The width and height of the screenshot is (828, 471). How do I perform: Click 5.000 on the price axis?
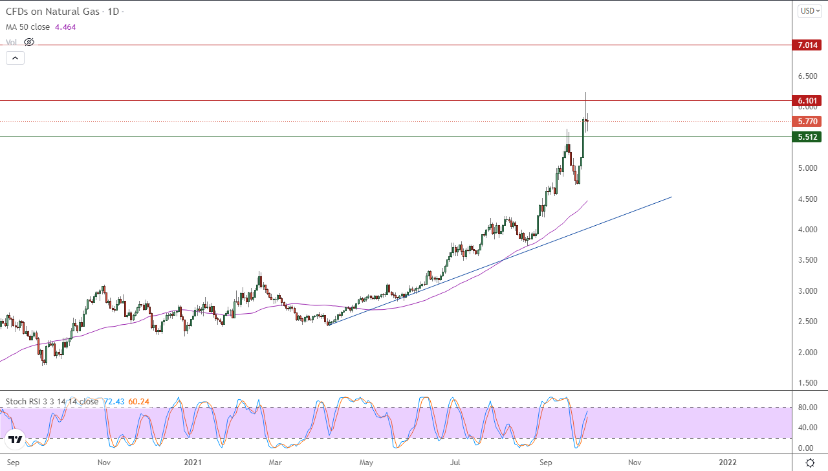pos(808,168)
